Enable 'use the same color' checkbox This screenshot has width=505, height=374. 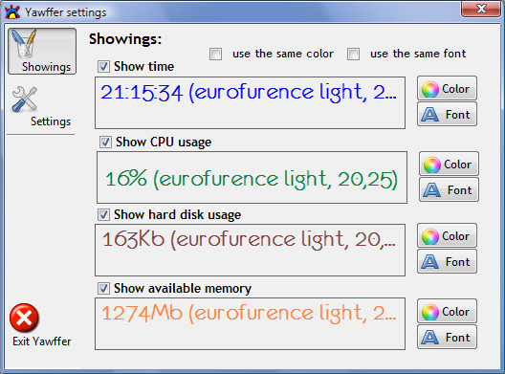[215, 54]
